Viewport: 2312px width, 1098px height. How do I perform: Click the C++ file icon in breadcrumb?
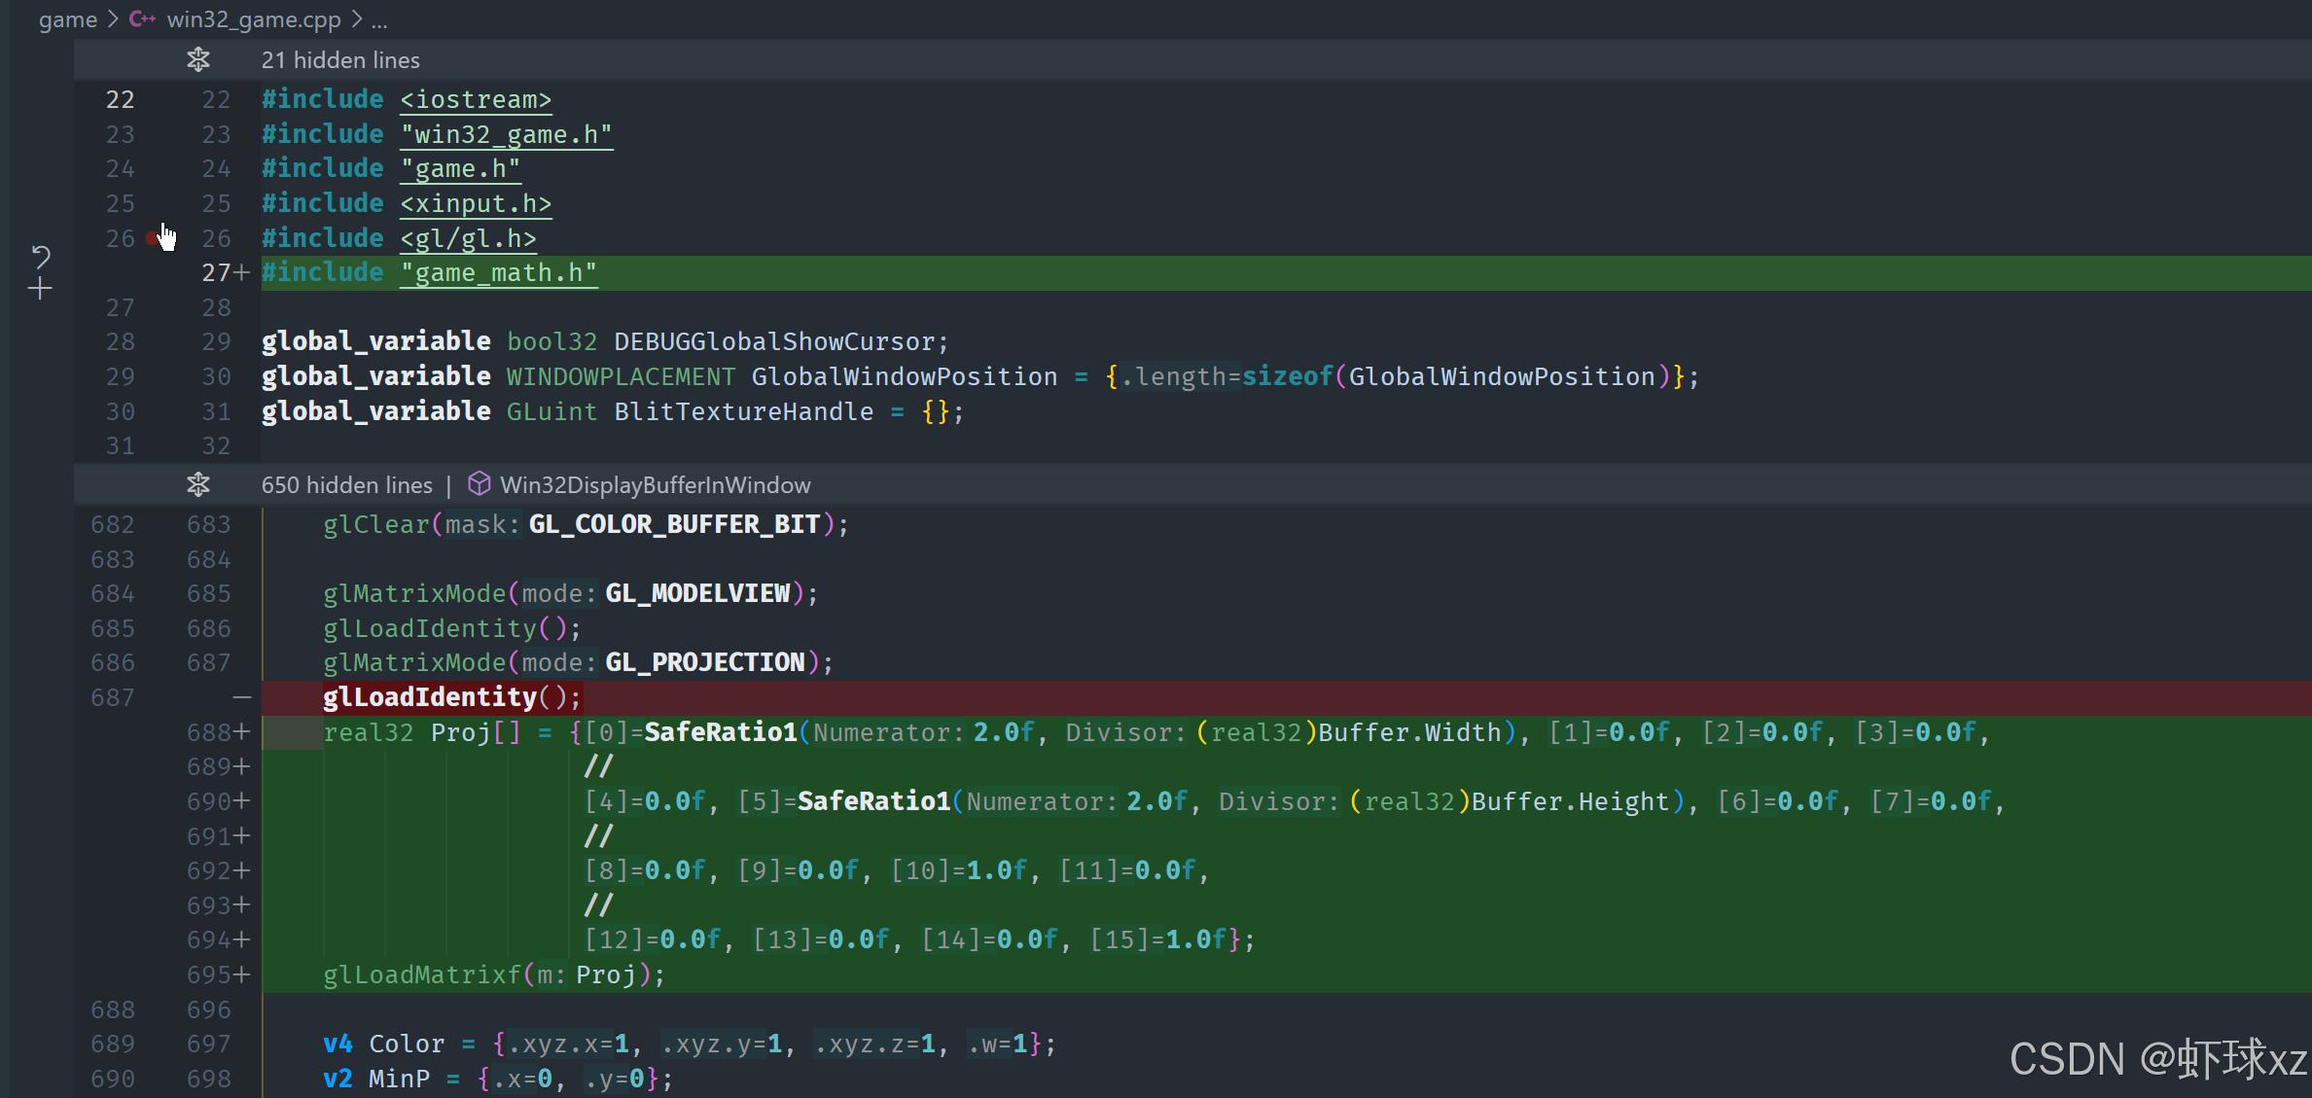coord(142,18)
